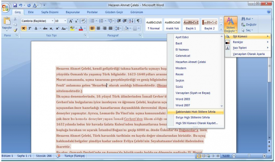Image resolution: width=275 pixels, height=162 pixels.
Task: Toggle italic T formatting
Action: point(30,28)
